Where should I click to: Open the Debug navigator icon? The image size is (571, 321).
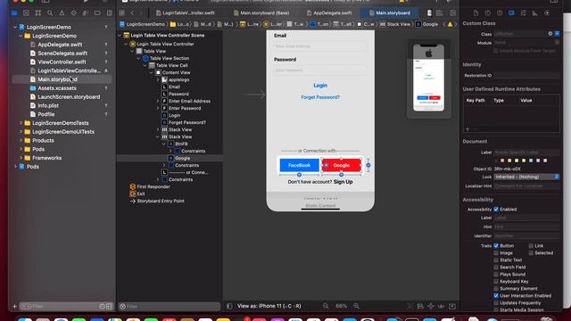click(x=86, y=13)
